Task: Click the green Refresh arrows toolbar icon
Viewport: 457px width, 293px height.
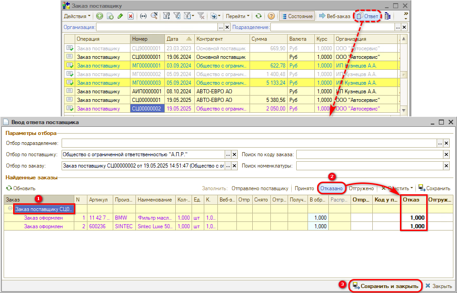Action: (x=258, y=16)
